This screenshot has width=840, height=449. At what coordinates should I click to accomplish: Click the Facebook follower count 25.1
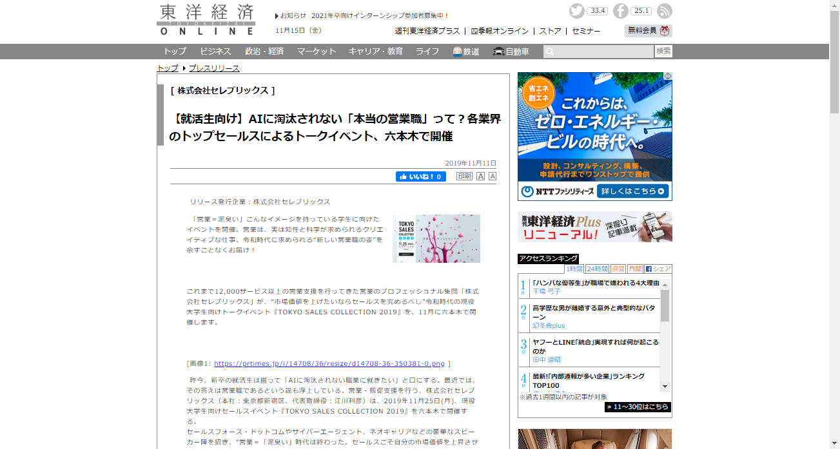pyautogui.click(x=641, y=11)
